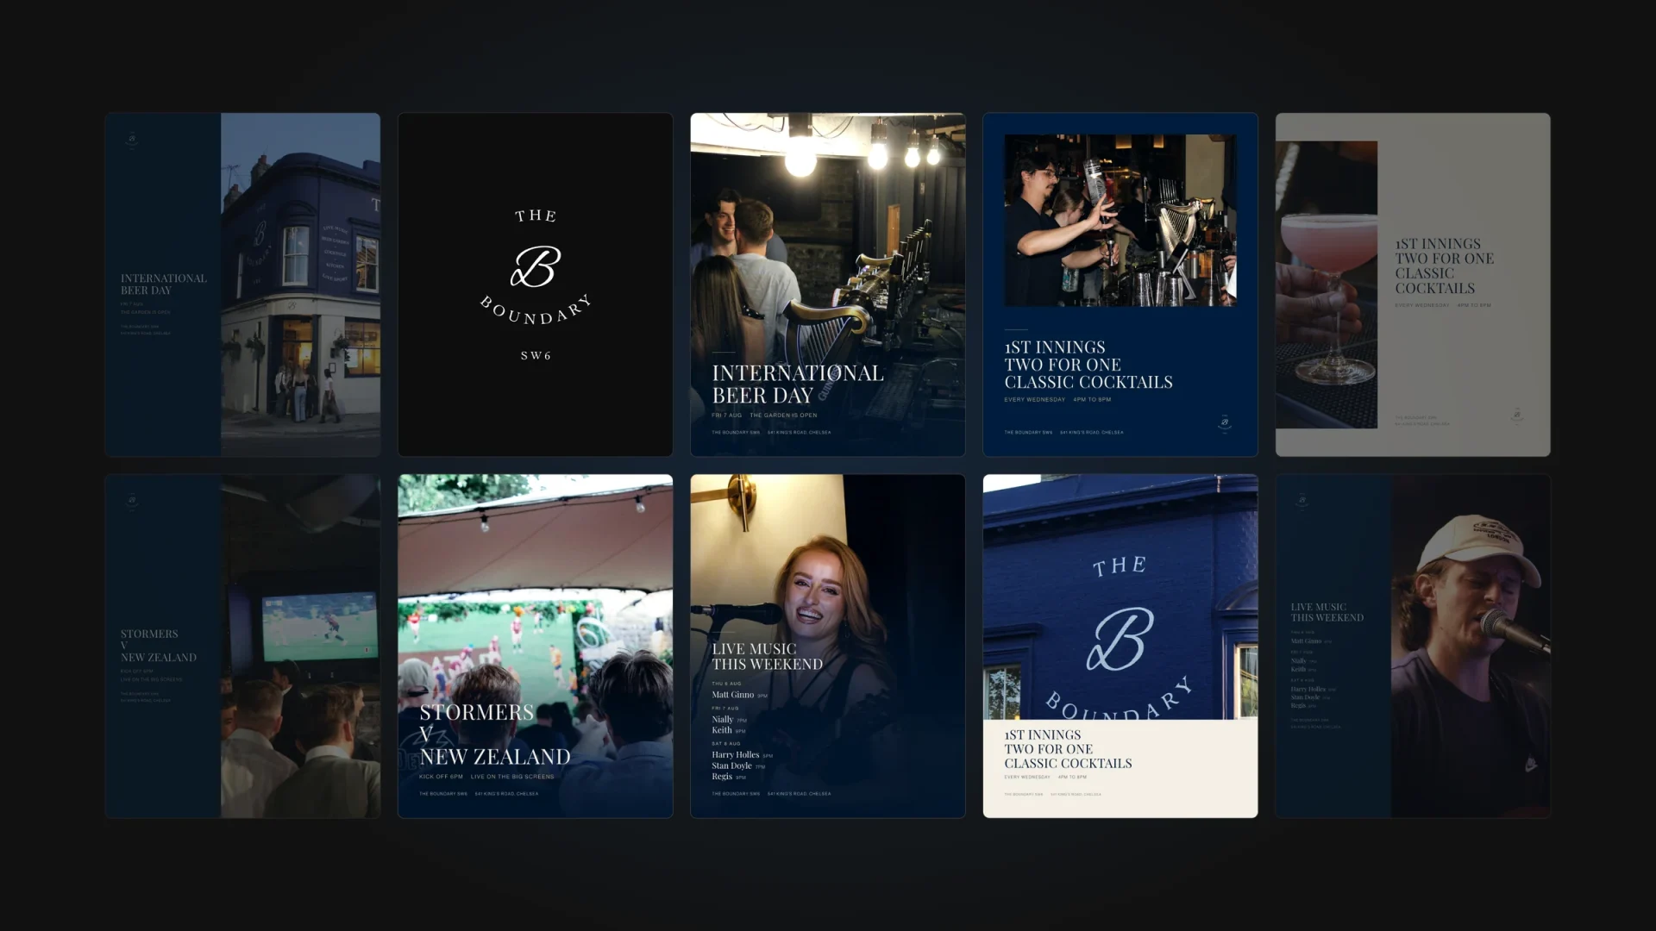Image resolution: width=1656 pixels, height=931 pixels.
Task: Open the pink cocktail glass photo
Action: (1327, 284)
